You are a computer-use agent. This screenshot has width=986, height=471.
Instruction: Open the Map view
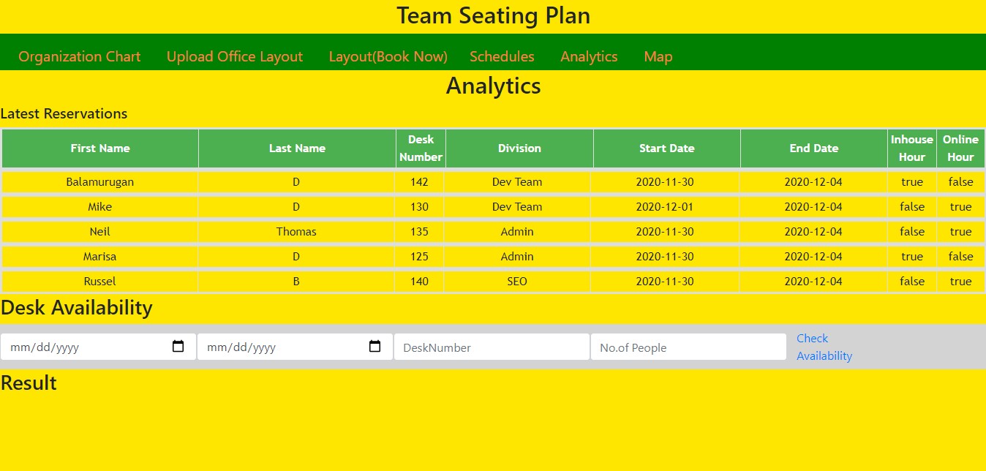(658, 56)
